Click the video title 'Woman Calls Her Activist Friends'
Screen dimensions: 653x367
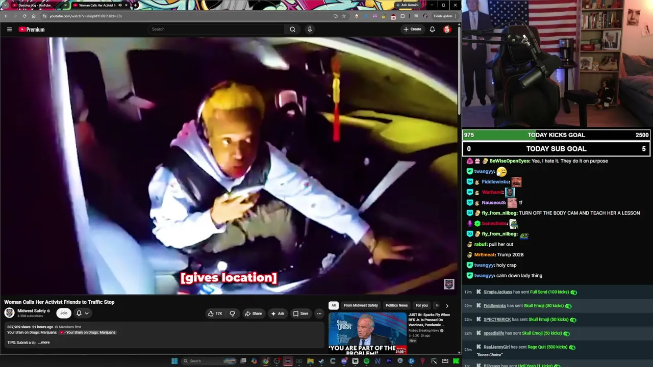tap(59, 302)
